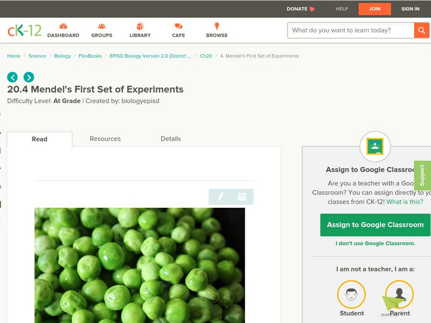Screen dimensions: 431x323
Task: Open the Library backpack icon
Action: tap(140, 26)
